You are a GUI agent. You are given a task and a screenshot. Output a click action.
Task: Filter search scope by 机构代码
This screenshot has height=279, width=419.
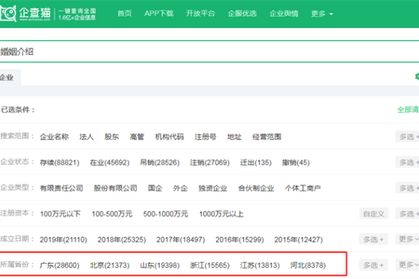[170, 137]
